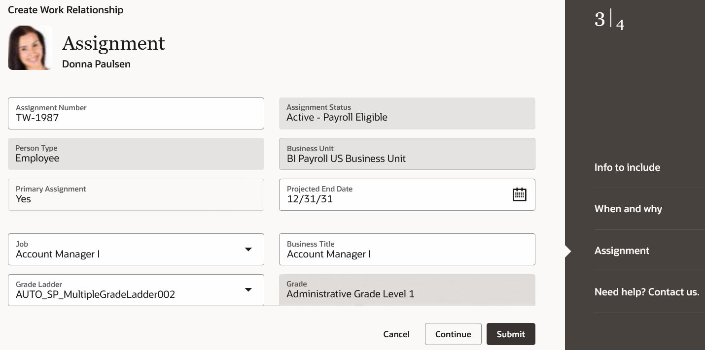Open the Projected End Date calendar picker
This screenshot has width=705, height=350.
coord(519,194)
